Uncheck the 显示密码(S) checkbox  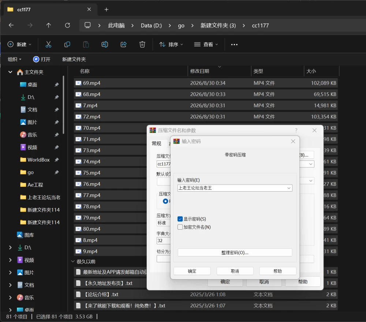click(x=180, y=219)
